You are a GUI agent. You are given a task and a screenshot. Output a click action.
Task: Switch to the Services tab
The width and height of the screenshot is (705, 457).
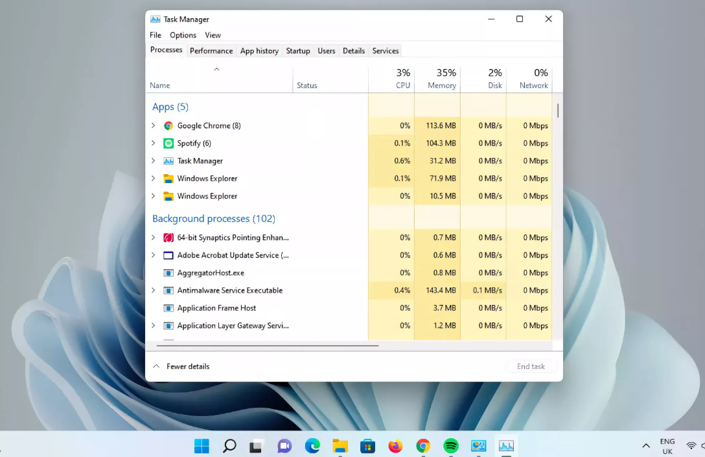pos(386,50)
